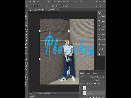
Task: Close the document tab
Action: [58, 10]
